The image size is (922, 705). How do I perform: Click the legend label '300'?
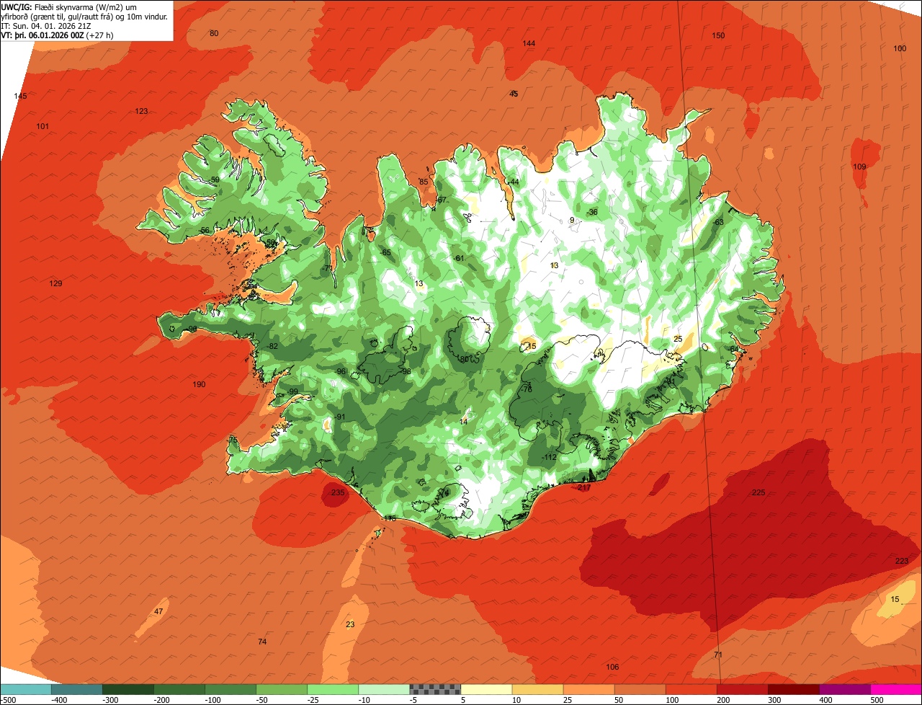pyautogui.click(x=774, y=700)
